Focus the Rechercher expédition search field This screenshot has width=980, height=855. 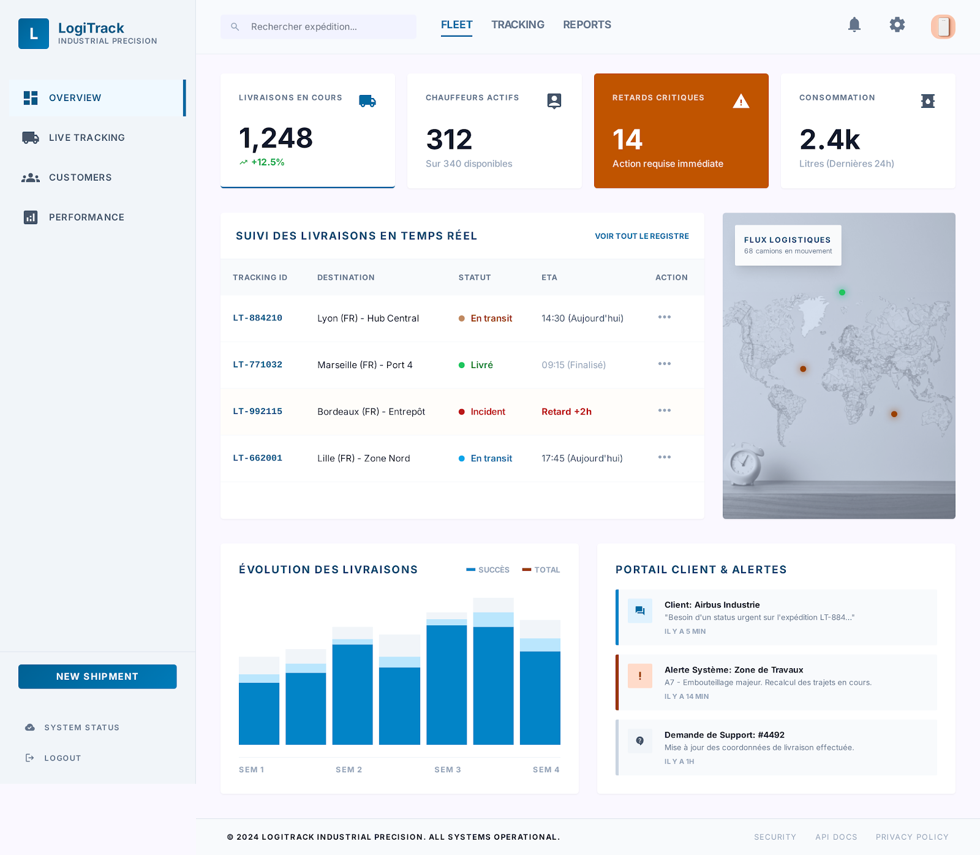pos(325,27)
